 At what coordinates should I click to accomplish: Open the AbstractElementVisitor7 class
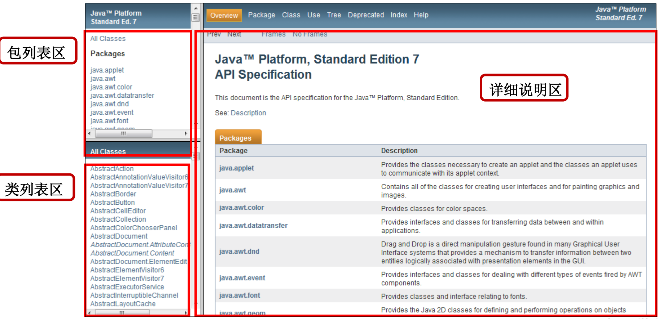[x=127, y=279]
